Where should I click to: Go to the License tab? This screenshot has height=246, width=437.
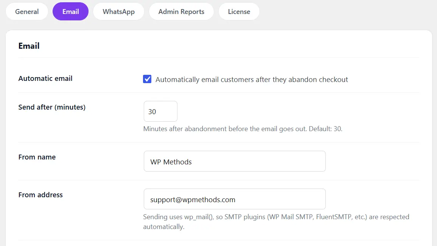(239, 12)
